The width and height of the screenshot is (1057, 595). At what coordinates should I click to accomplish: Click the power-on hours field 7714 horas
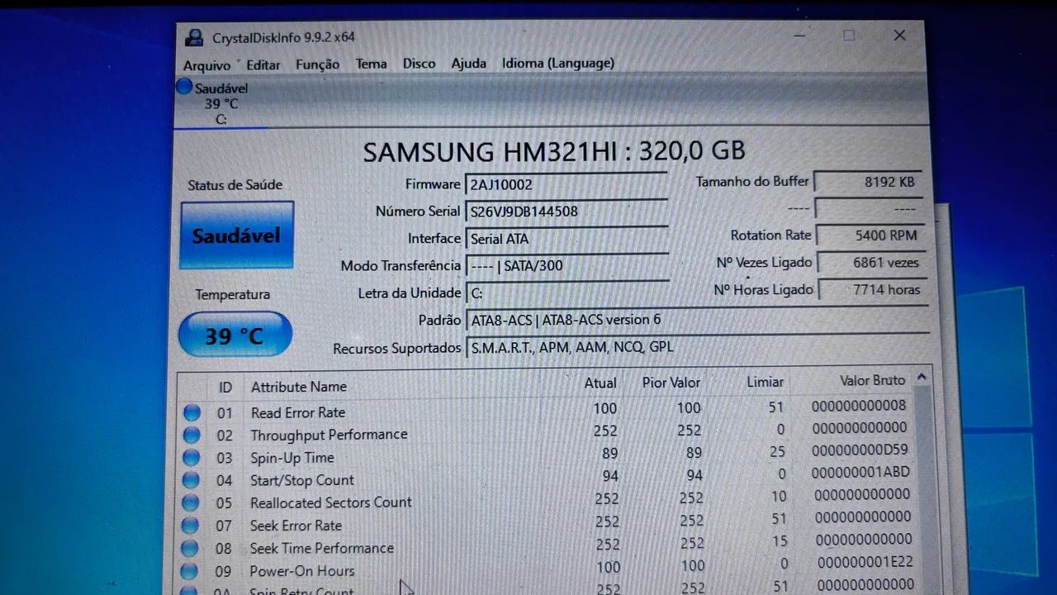[872, 290]
